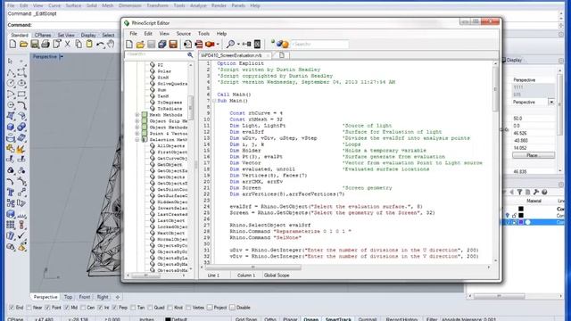The height and width of the screenshot is (321, 571).
Task: Click Rhino's Cut (X) icon in Standard toolbar
Action: (68, 45)
